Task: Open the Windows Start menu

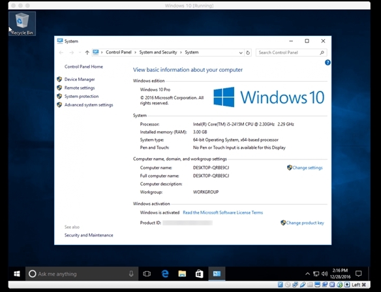Action: (17, 274)
